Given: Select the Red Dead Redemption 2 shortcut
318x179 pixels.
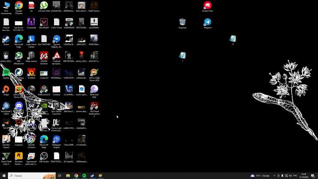Looking at the screenshot, I should pos(94,109).
